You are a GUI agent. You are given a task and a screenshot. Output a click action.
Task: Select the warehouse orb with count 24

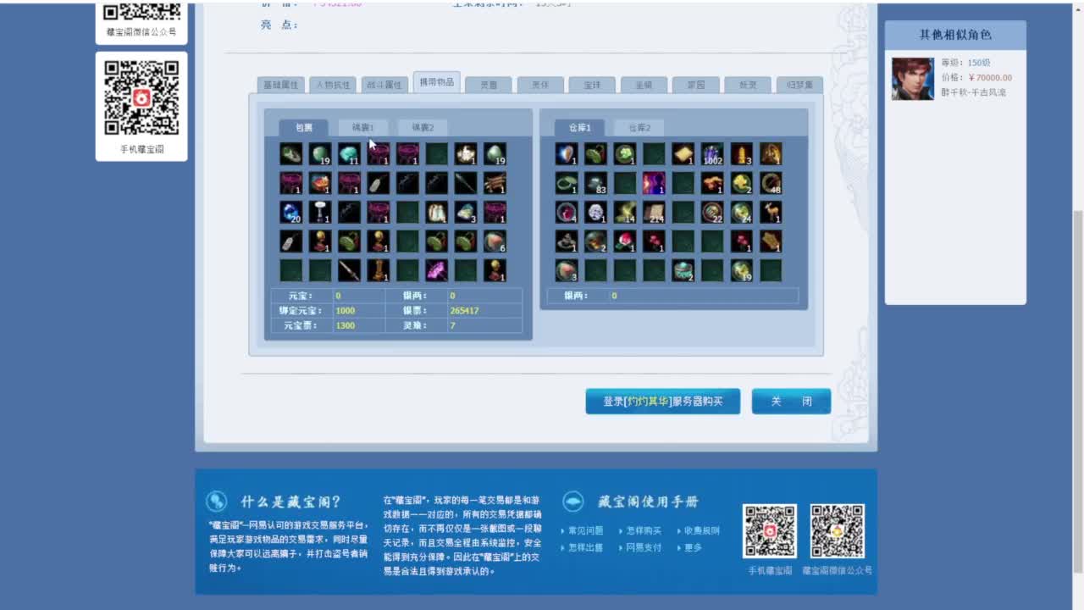pyautogui.click(x=742, y=212)
